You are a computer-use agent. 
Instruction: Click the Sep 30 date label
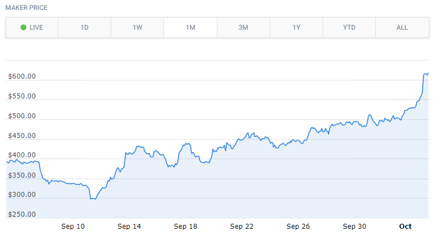tap(354, 227)
